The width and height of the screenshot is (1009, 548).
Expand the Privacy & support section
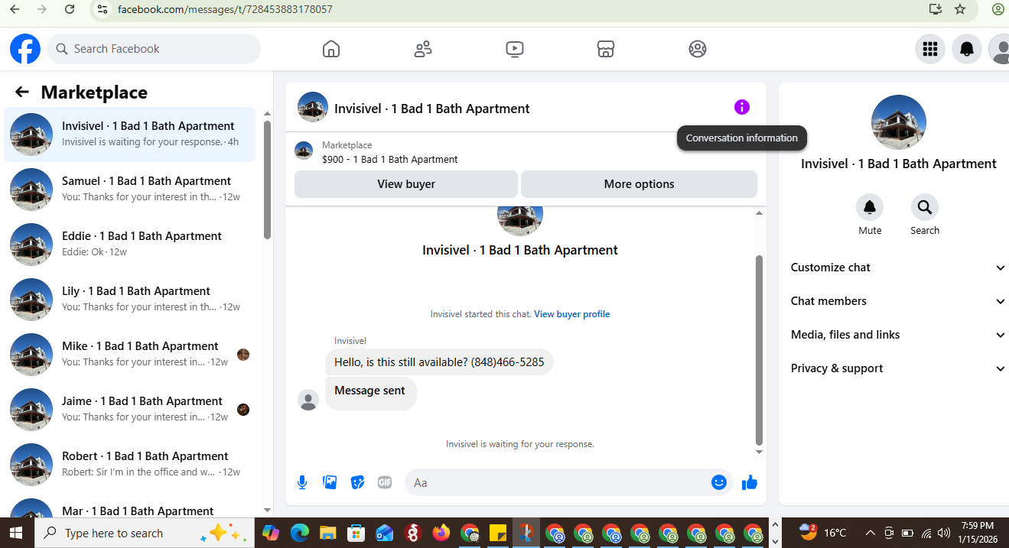[x=898, y=368]
